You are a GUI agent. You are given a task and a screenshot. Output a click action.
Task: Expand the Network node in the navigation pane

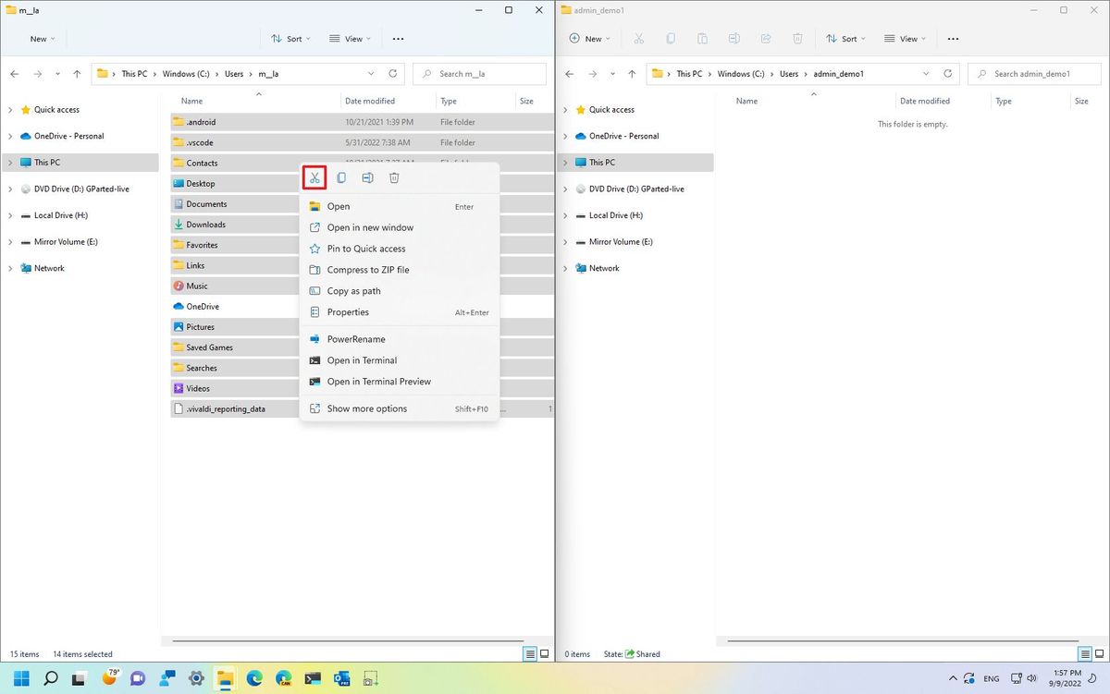10,268
